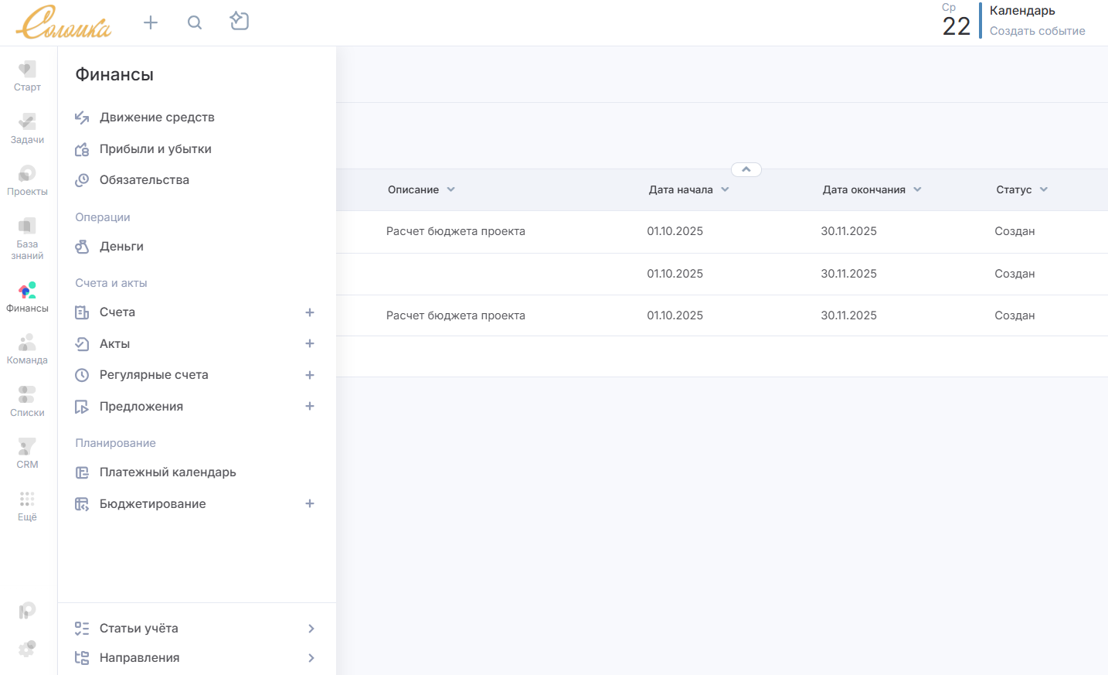
Task: Select Движение средств menu item
Action: 157,118
